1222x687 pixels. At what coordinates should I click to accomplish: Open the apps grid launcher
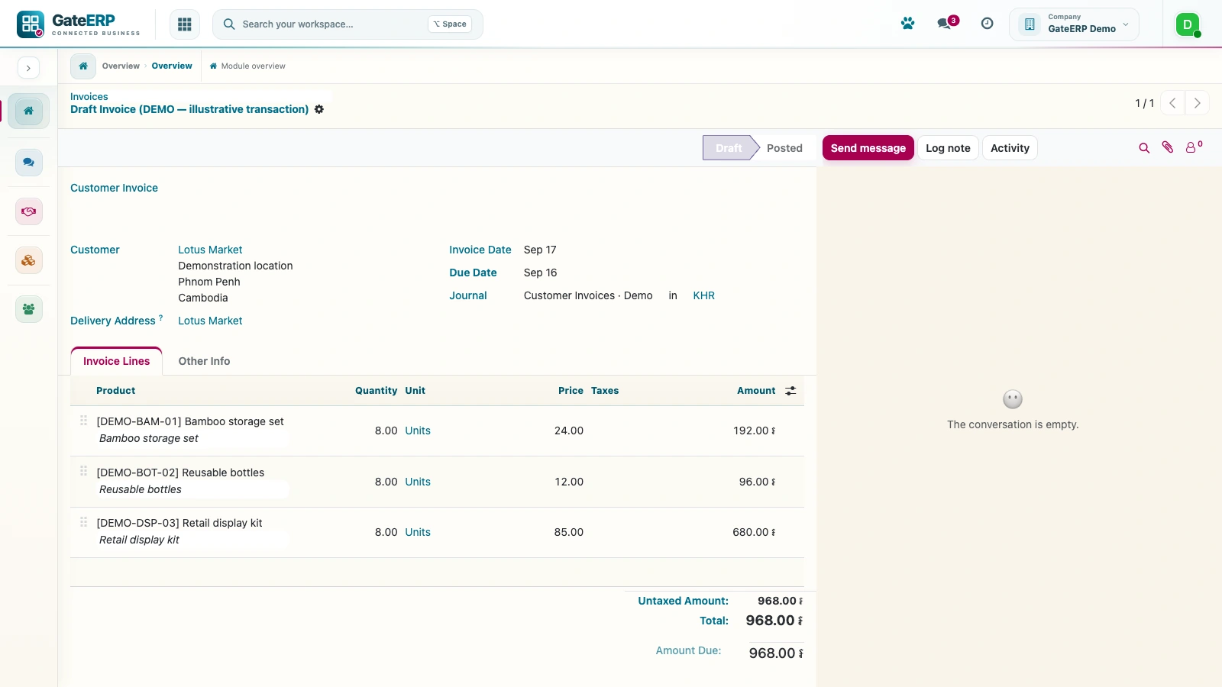(184, 24)
